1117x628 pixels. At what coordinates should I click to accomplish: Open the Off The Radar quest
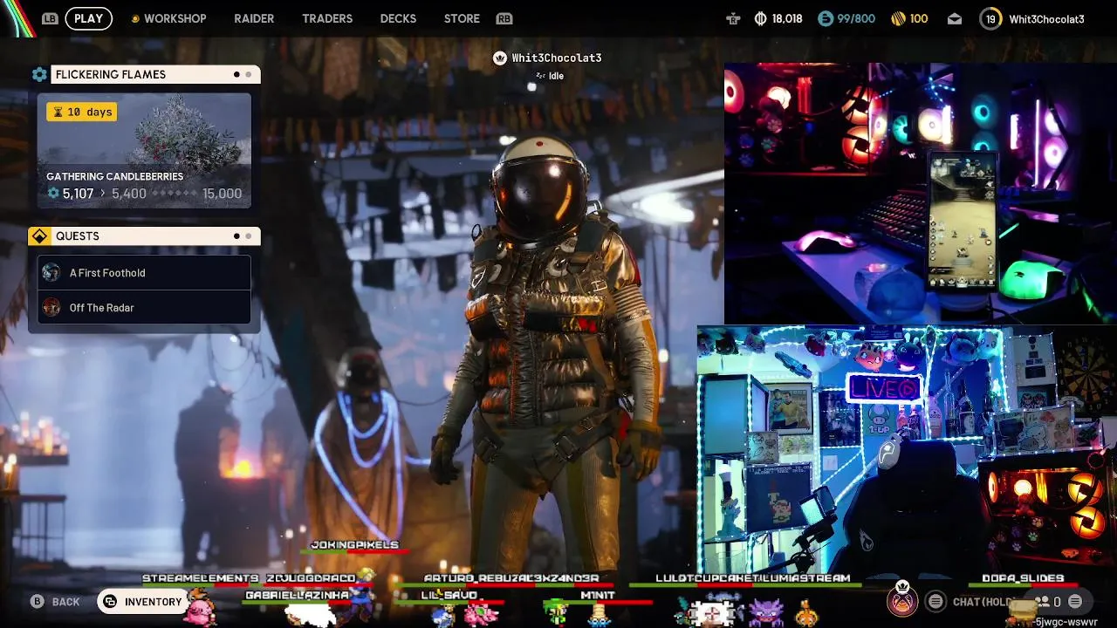click(x=144, y=308)
